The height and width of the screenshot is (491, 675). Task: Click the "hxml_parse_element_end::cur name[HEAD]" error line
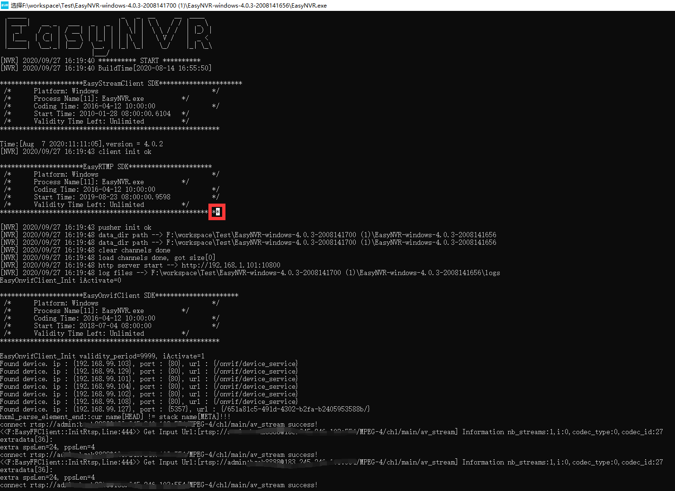(x=116, y=417)
